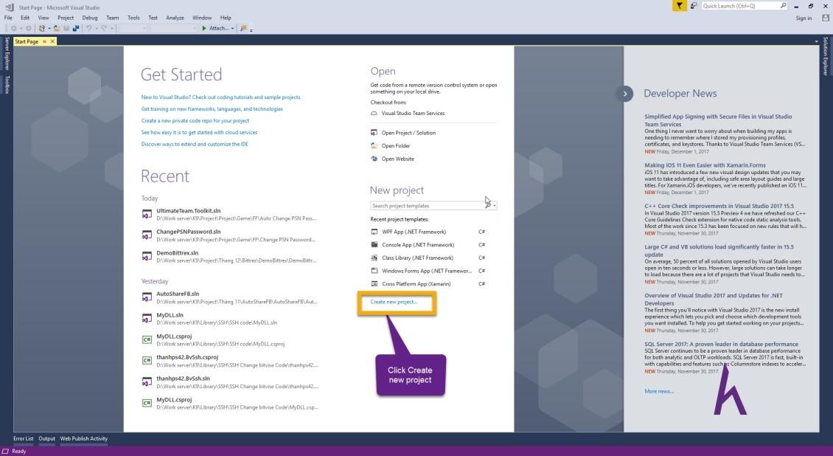Open the Server Explorer side tab
Viewport: 833px width, 456px height.
click(7, 53)
